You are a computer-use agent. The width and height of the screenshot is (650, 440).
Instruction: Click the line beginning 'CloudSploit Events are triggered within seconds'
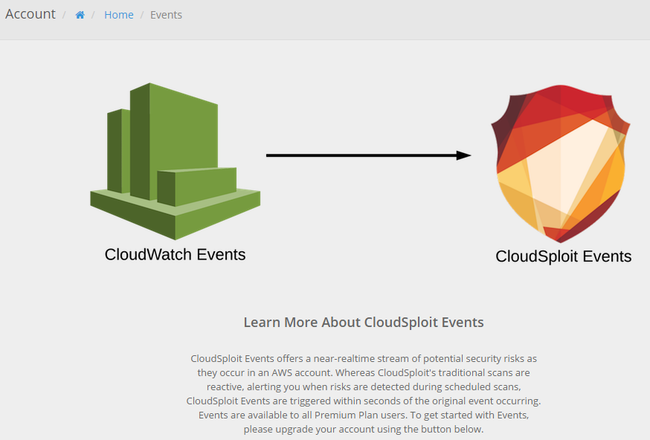[x=364, y=401]
